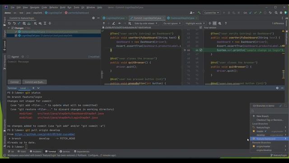Screen dimensions: 289x163
Task: Toggle LoginStepDef.java change checkbox
Action: tap(16, 35)
